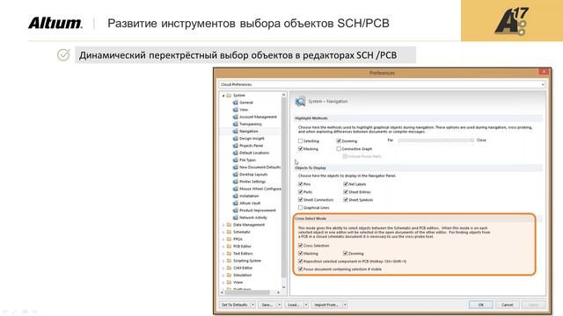Toggle Focus document containing selection checkbox

tap(301, 269)
